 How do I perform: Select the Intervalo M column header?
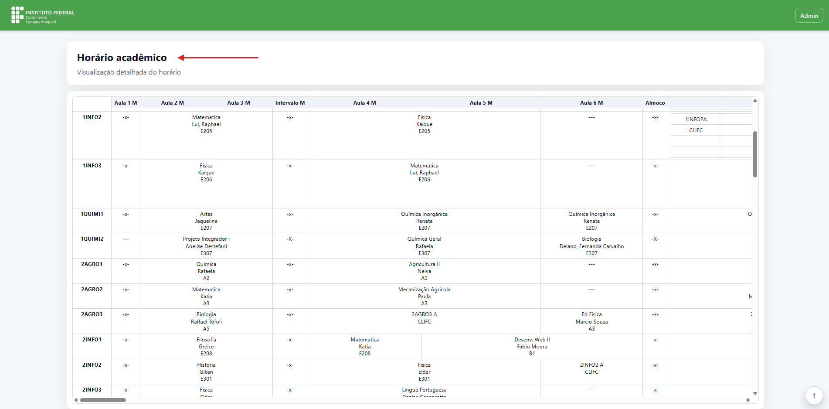pyautogui.click(x=290, y=103)
